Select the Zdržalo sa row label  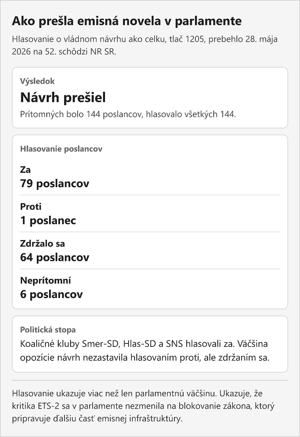(x=43, y=244)
